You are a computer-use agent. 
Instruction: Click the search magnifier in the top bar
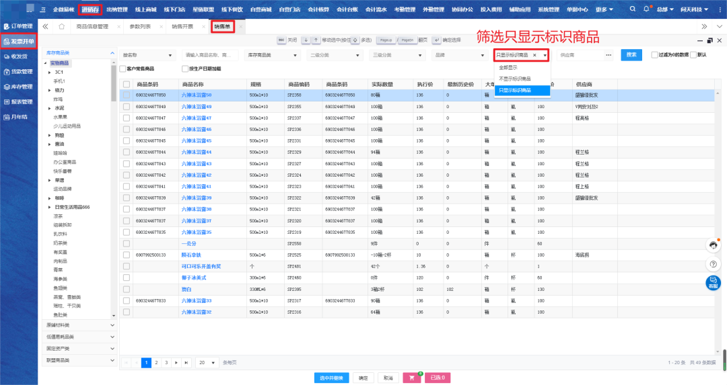(633, 9)
